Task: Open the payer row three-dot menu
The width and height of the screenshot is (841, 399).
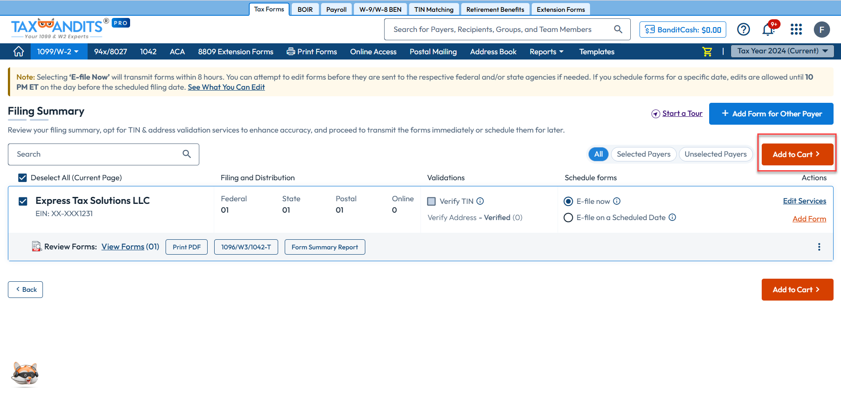Action: click(x=819, y=247)
